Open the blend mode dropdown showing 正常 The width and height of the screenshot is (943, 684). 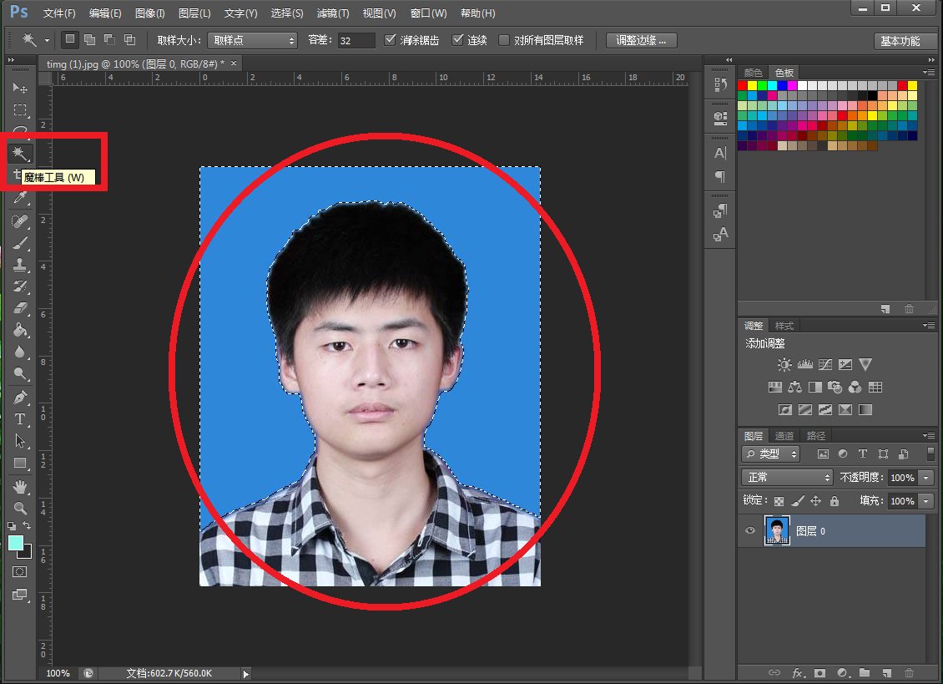787,478
